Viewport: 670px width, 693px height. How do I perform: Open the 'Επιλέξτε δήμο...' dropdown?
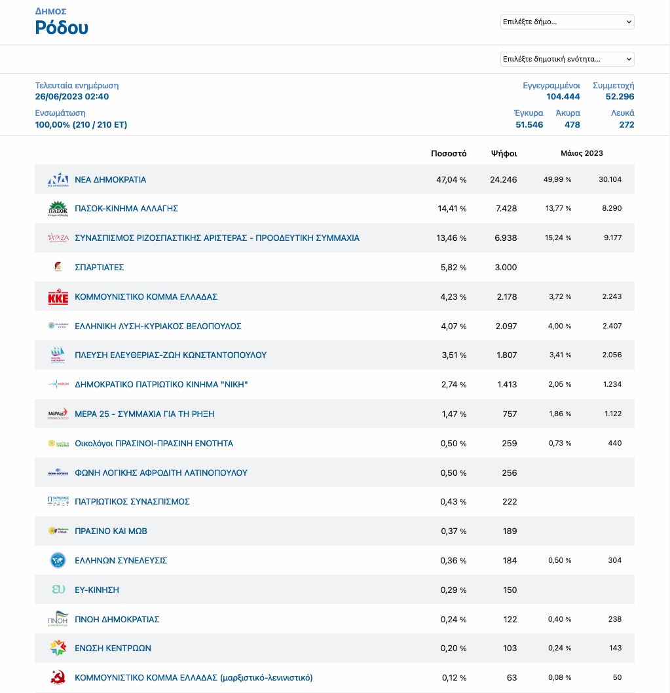pos(567,22)
